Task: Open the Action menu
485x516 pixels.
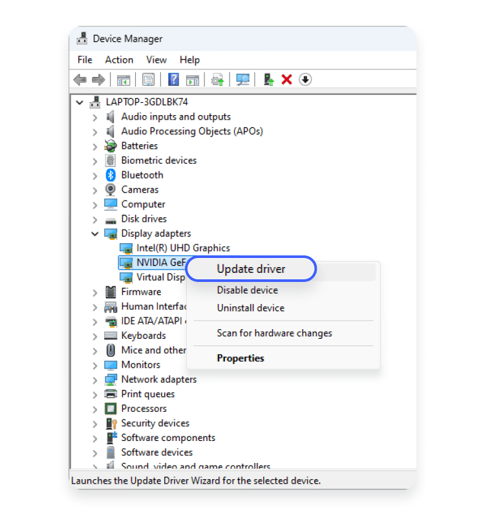Action: coord(119,59)
